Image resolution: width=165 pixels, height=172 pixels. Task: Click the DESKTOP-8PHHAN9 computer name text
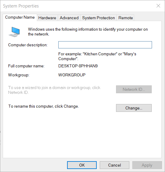[x=78, y=66]
